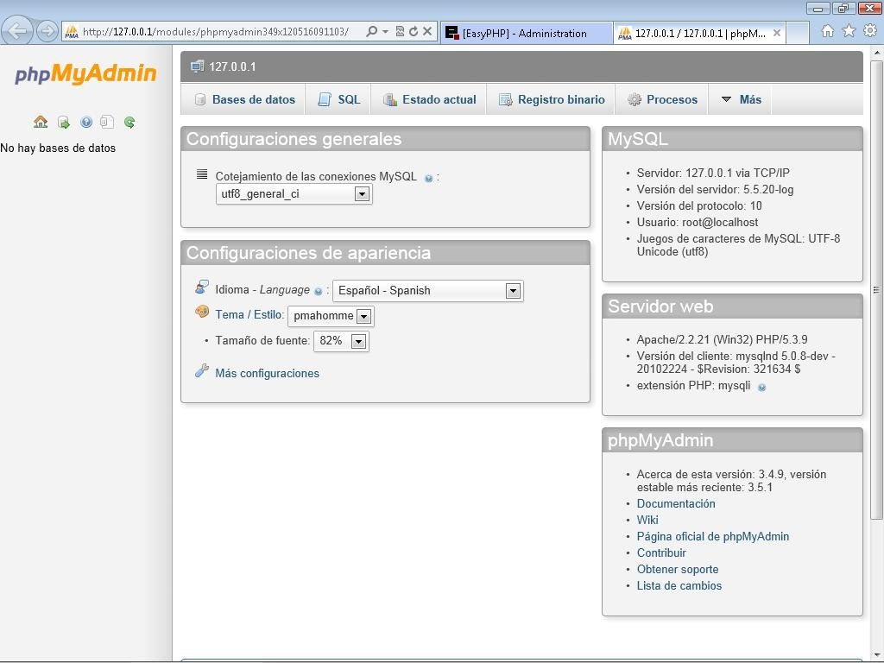
Task: Open the SQL tab
Action: [338, 100]
